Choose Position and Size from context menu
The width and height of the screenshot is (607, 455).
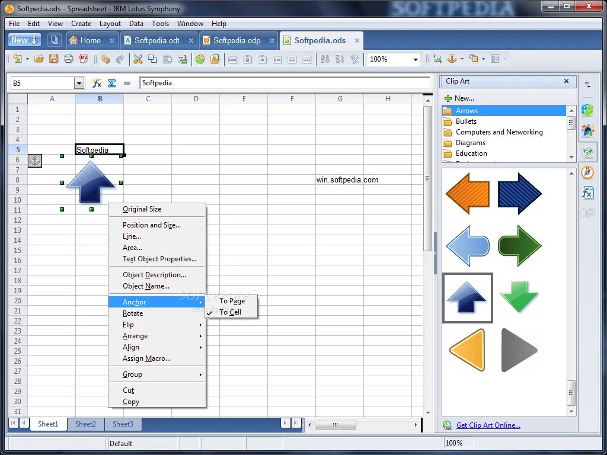click(152, 225)
